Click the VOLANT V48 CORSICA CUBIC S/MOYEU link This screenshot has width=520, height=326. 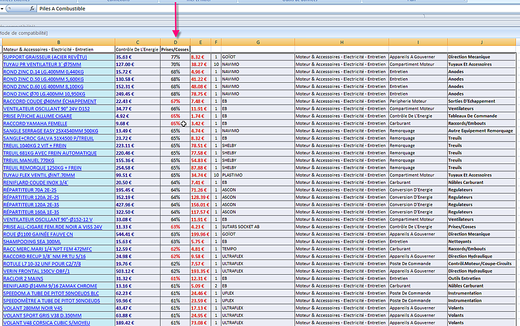tap(47, 322)
